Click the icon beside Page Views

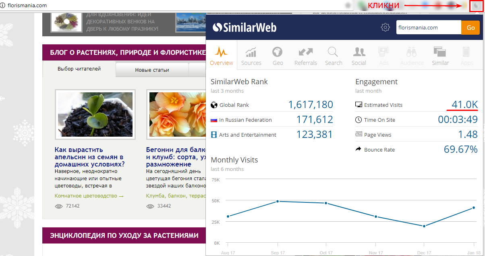tap(359, 135)
